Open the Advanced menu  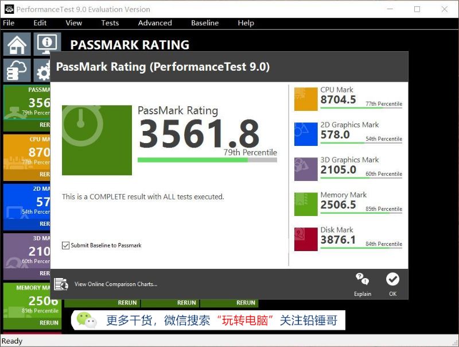coord(155,23)
